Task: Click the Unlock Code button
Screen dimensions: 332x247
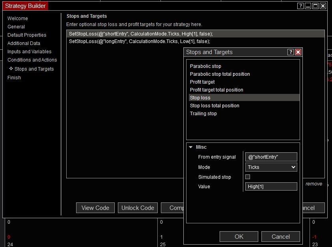Action: pos(138,208)
